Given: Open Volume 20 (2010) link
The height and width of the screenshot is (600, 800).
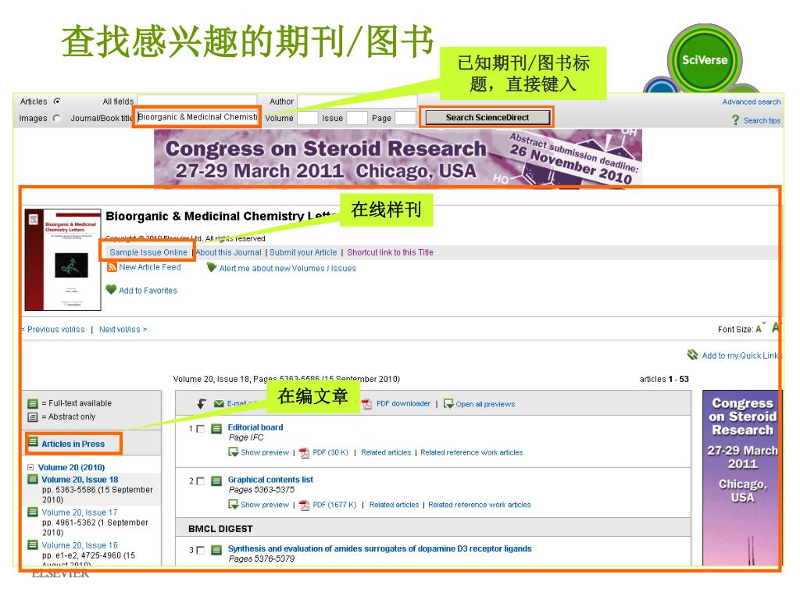Looking at the screenshot, I should 71,467.
